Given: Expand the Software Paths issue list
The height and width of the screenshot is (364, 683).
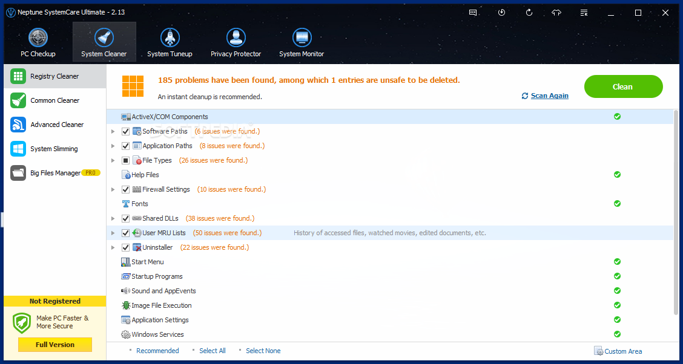Looking at the screenshot, I should click(x=113, y=131).
